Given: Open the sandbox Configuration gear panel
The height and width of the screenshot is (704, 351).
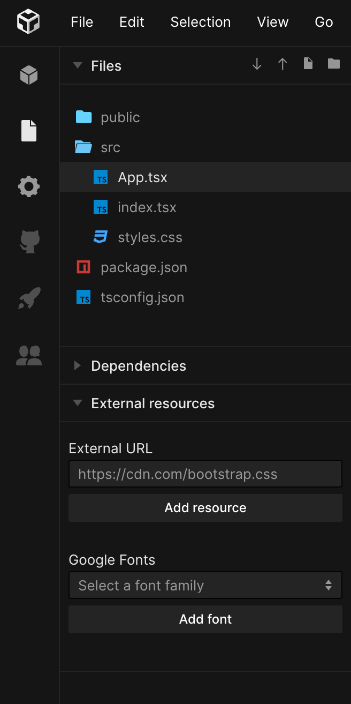Looking at the screenshot, I should point(28,186).
